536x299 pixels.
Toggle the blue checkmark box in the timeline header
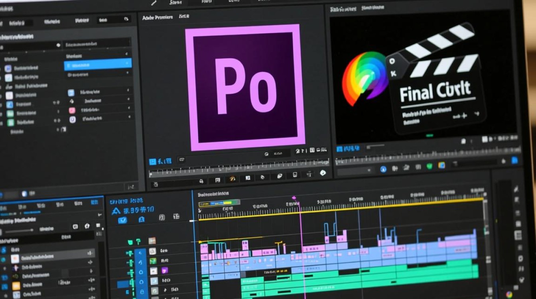[122, 220]
